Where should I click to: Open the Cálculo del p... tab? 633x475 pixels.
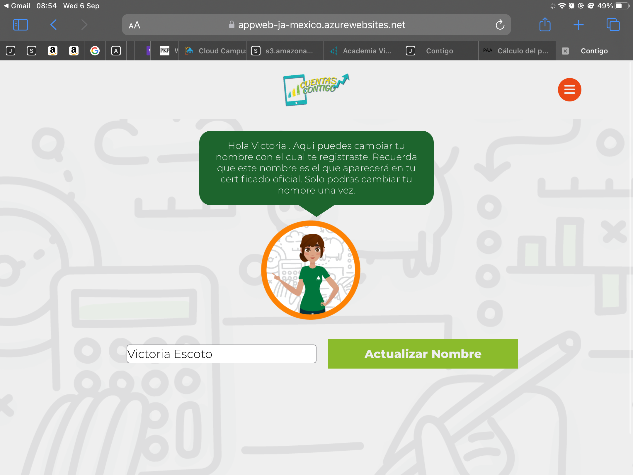pos(517,51)
